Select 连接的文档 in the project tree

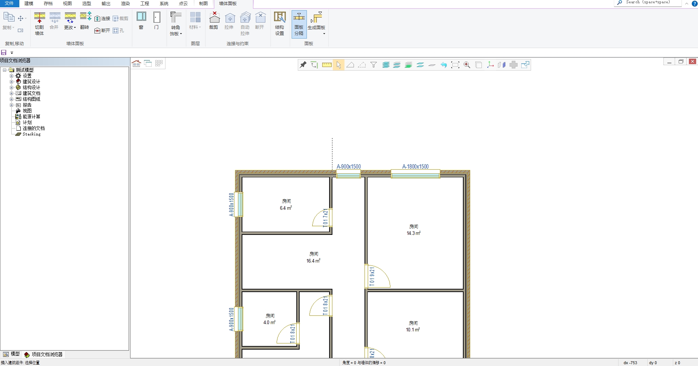[34, 128]
